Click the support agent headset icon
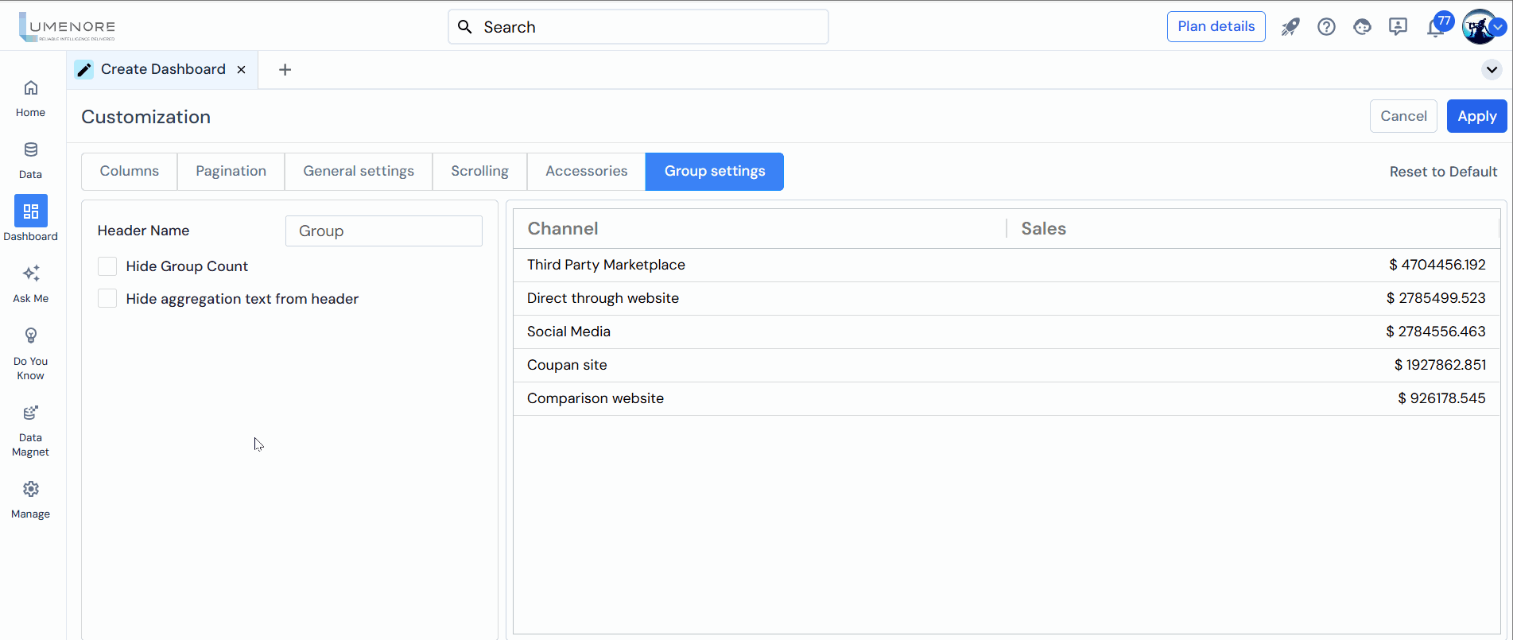The width and height of the screenshot is (1513, 640). pos(1362,27)
